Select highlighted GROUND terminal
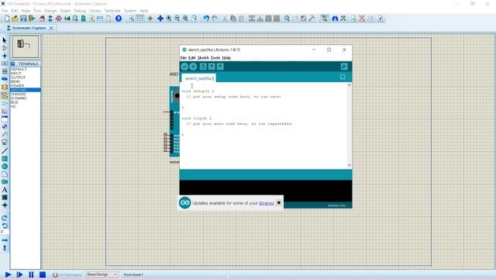 (26, 90)
